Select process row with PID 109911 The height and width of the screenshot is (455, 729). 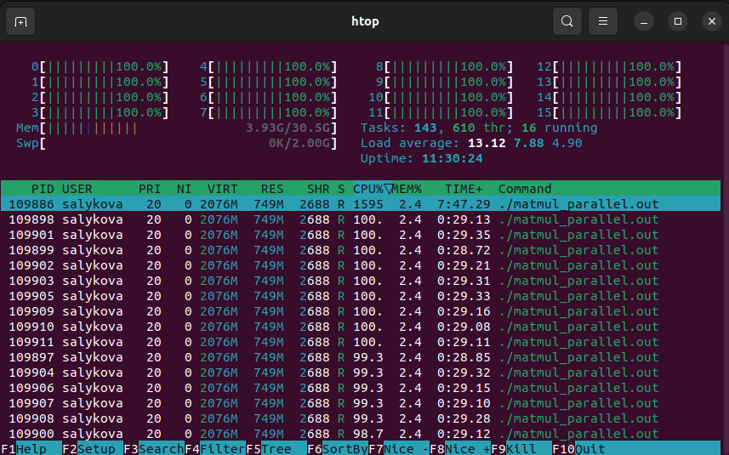(361, 342)
